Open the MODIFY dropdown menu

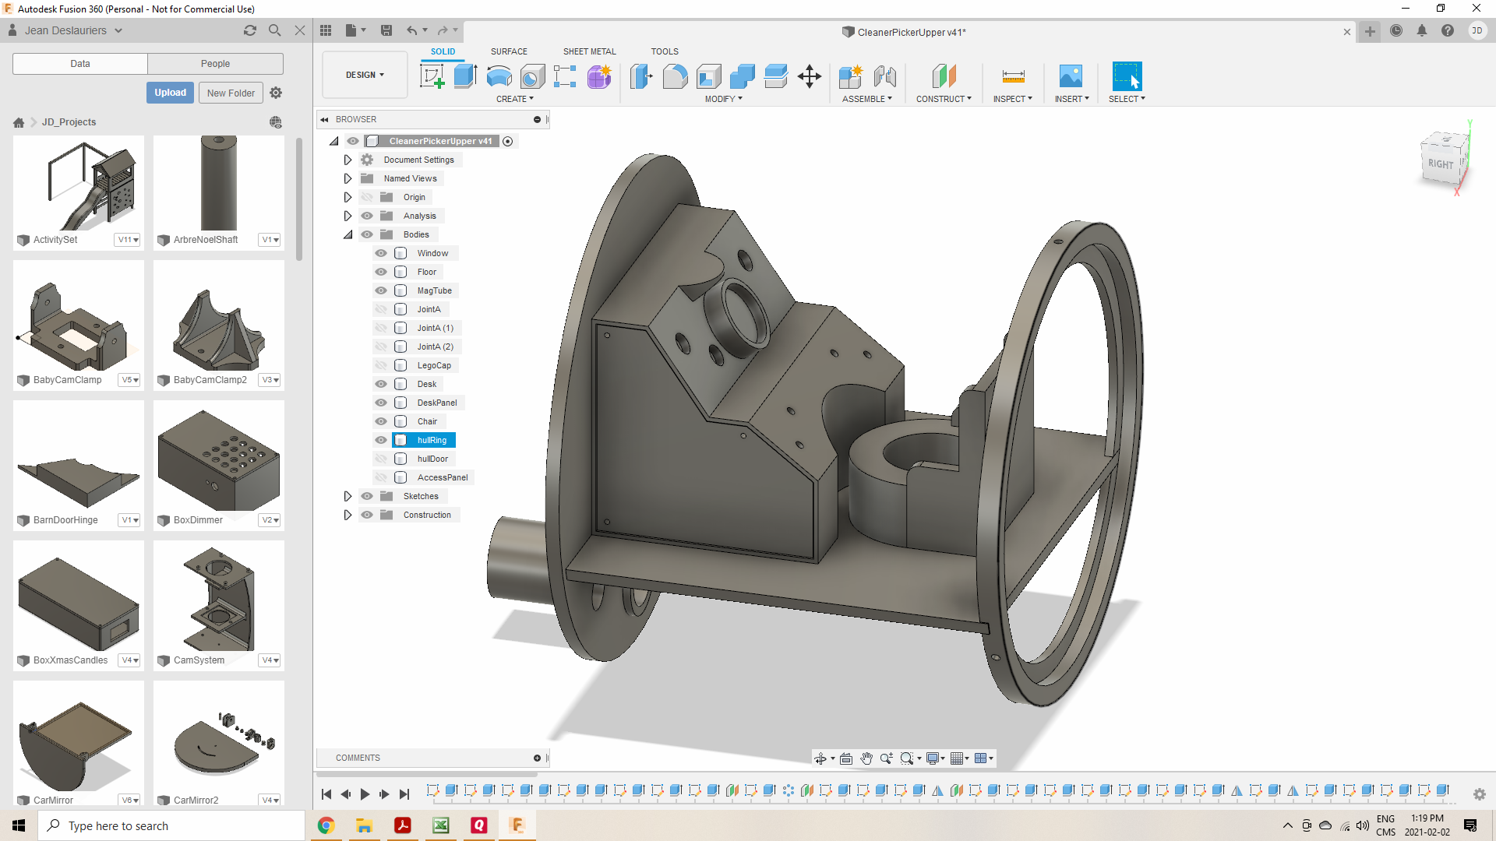click(724, 99)
